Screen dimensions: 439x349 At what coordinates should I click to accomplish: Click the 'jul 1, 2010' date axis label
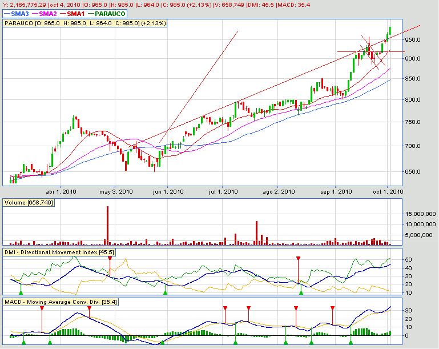click(223, 192)
